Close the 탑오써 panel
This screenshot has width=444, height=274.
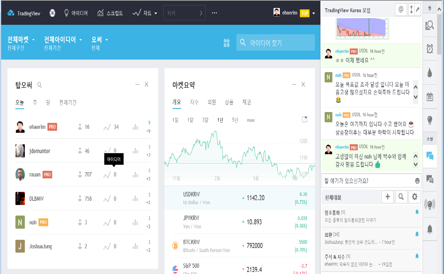click(146, 84)
